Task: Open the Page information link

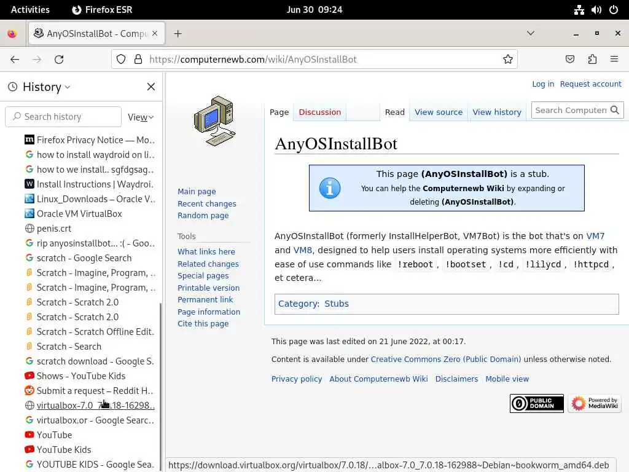Action: click(209, 312)
